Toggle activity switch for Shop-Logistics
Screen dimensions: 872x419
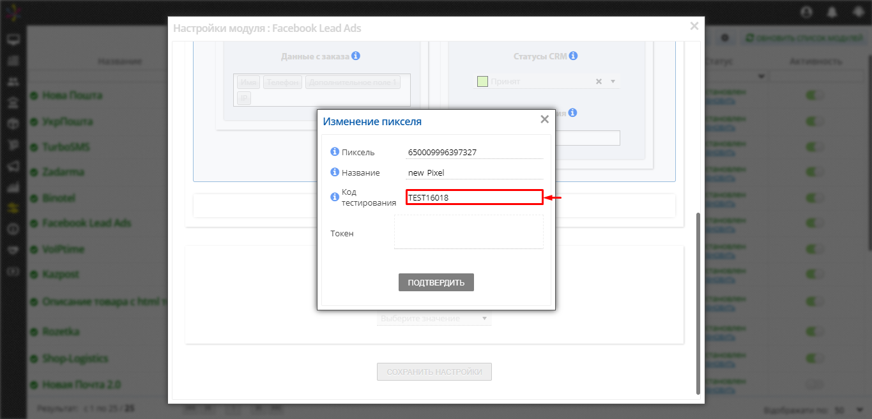(815, 358)
